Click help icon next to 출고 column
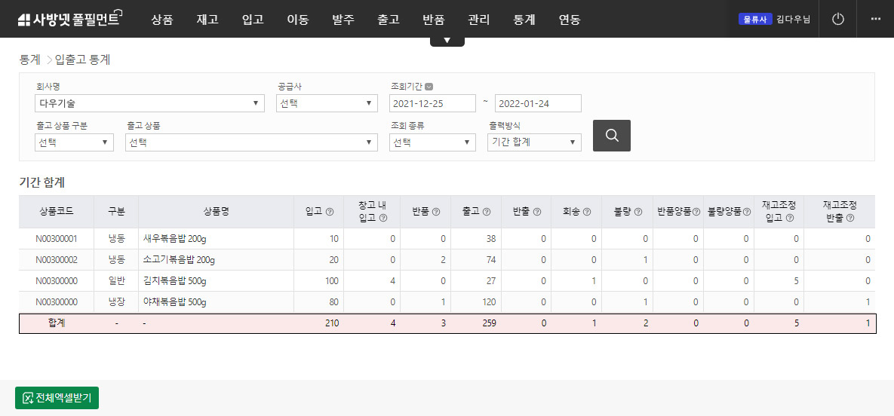The height and width of the screenshot is (416, 894). tap(487, 212)
